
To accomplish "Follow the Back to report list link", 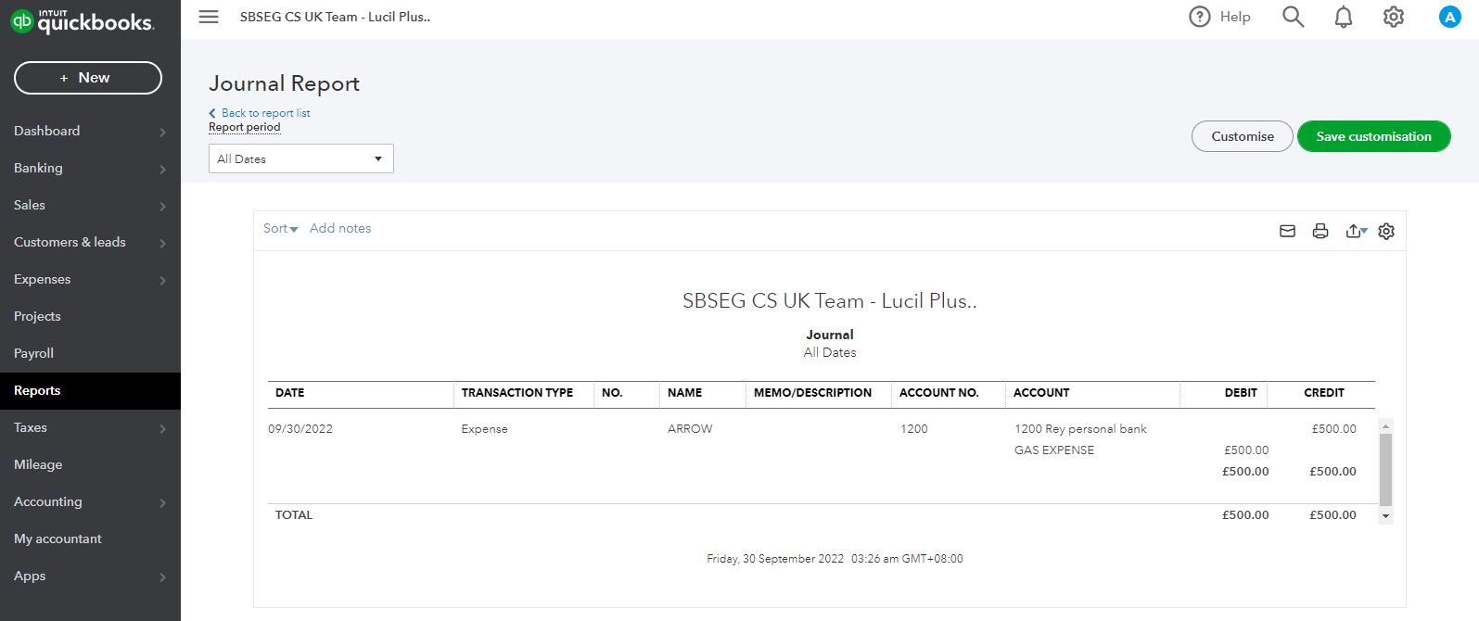I will pyautogui.click(x=265, y=113).
